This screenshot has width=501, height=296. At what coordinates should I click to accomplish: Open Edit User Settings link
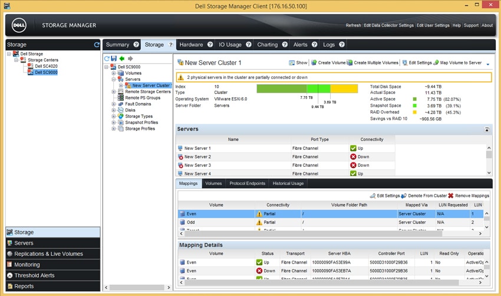(433, 25)
